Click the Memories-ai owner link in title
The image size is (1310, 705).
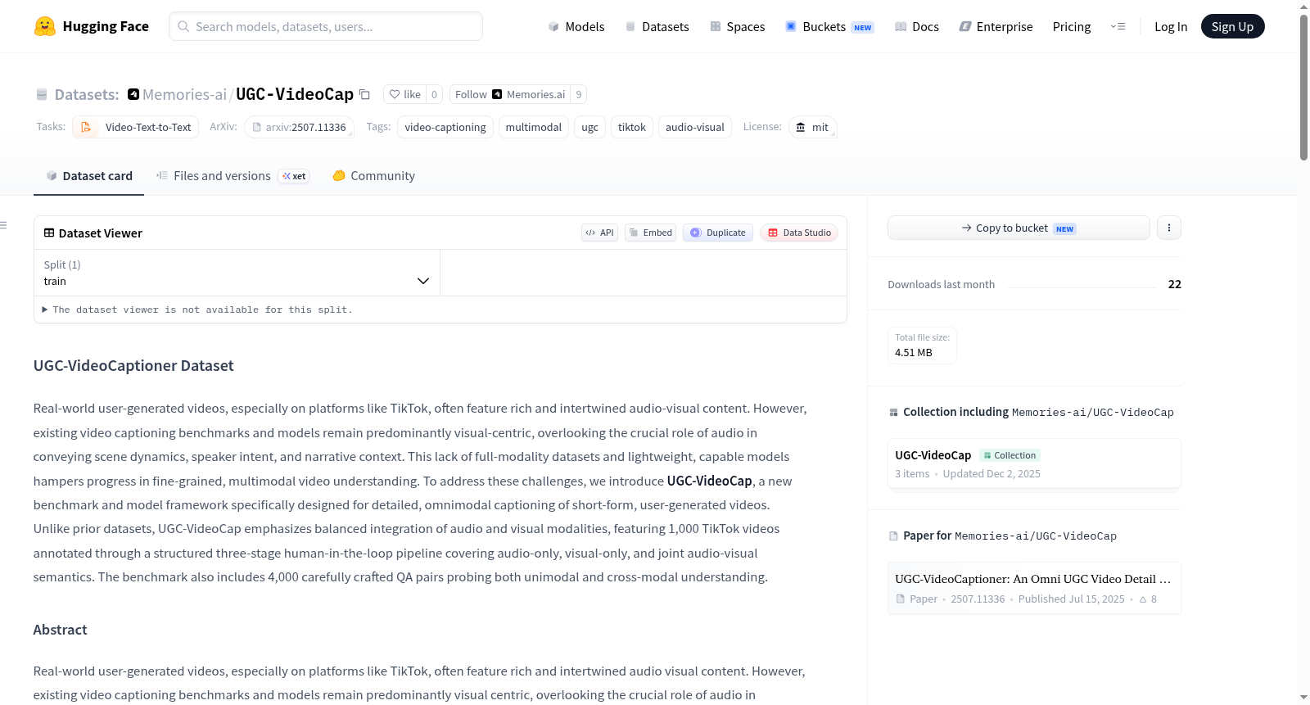184,94
